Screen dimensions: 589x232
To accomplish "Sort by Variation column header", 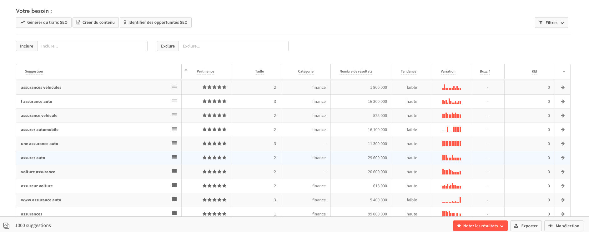I will tap(448, 71).
